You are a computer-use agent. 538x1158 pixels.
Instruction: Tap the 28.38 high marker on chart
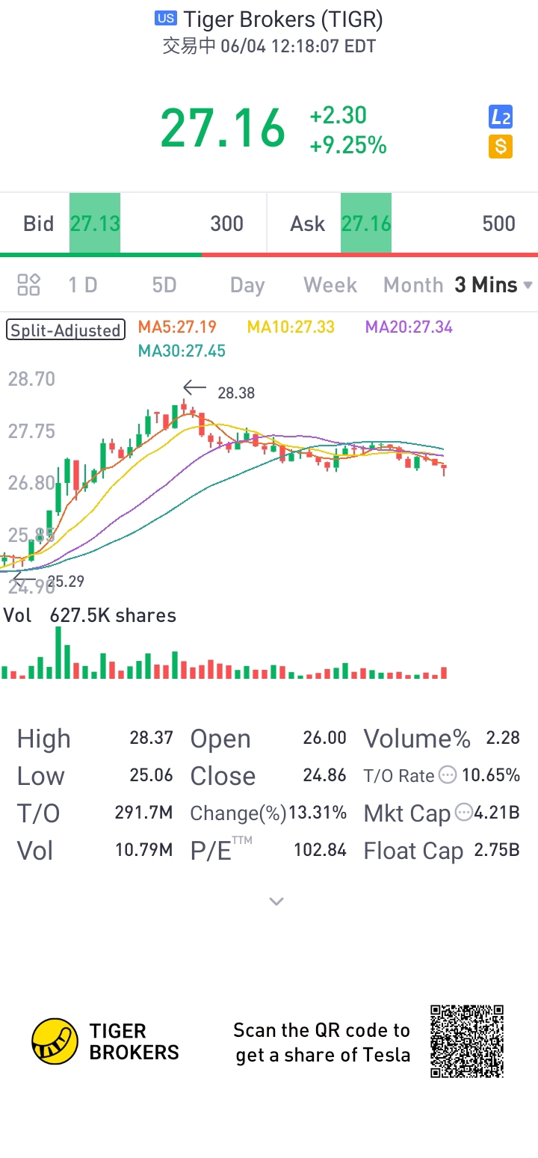(236, 393)
